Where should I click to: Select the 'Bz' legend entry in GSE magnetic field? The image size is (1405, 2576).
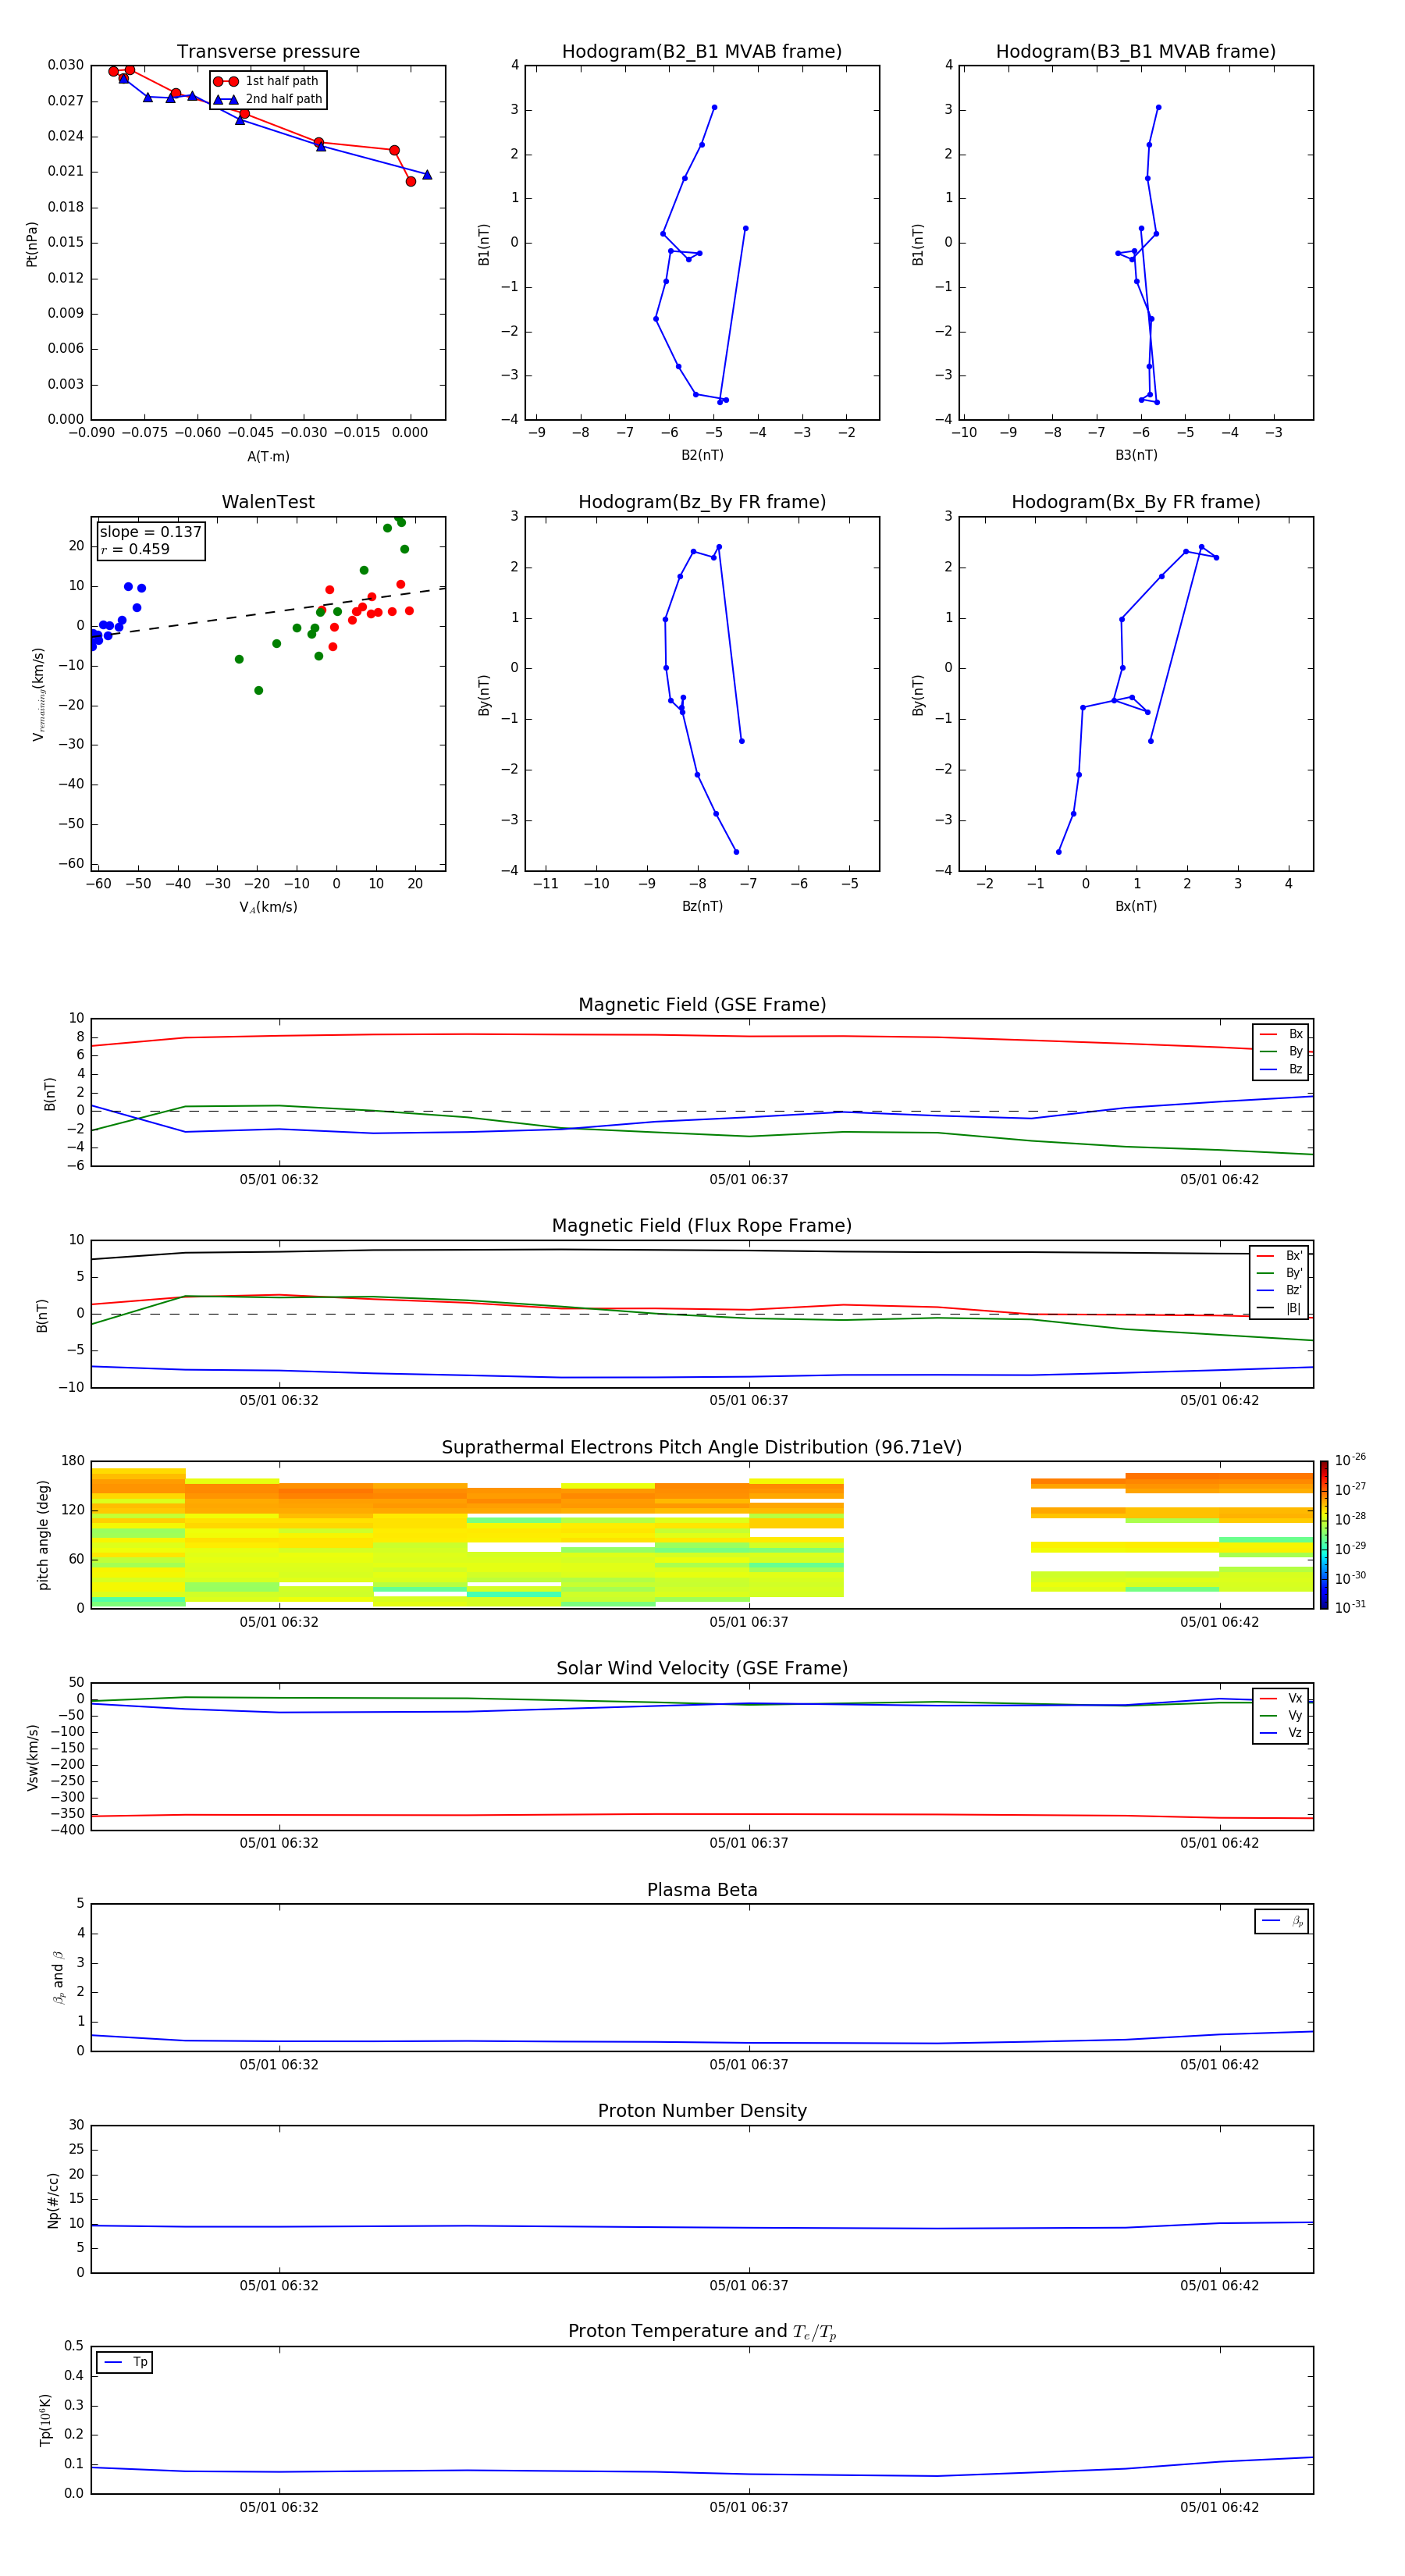1281,1069
